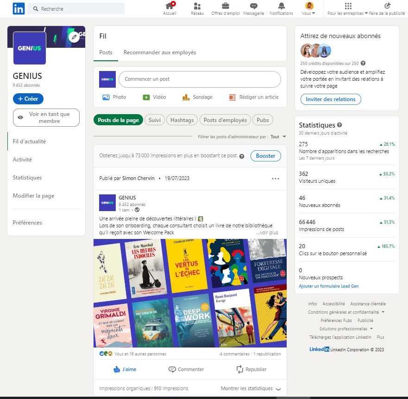Open 46 Nouveaux abonnés stat
Screen dimensions: 408x399
tap(347, 201)
